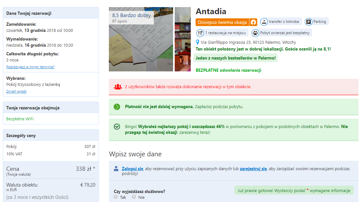
Task: Select Nie for business travel
Action: (x=134, y=197)
